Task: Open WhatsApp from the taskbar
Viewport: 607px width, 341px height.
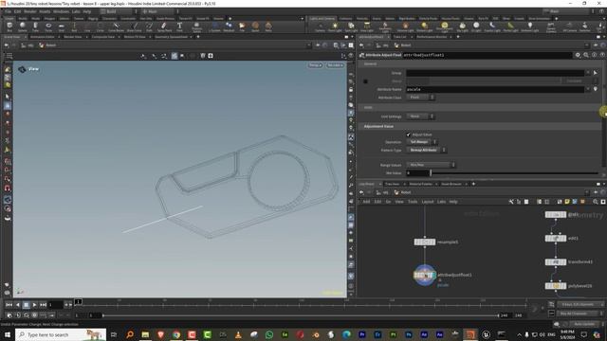Action: [x=269, y=334]
